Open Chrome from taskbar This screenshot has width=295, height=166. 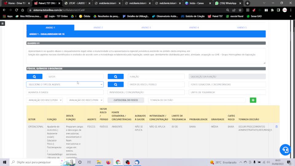coord(118,162)
